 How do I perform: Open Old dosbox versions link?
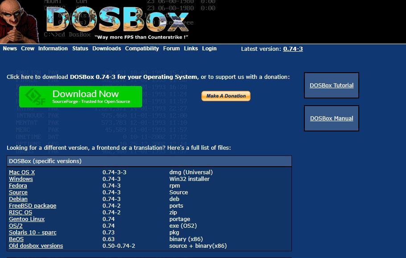click(36, 246)
